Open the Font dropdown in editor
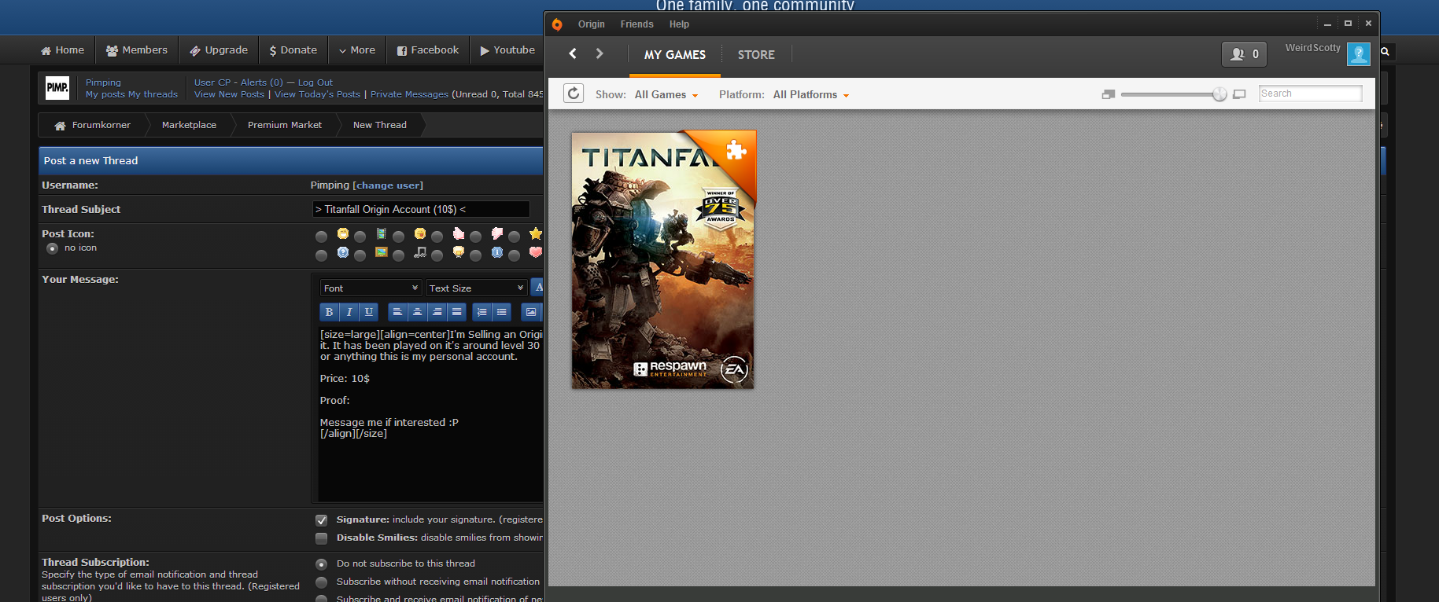Screen dimensions: 1439x602 click(x=371, y=288)
